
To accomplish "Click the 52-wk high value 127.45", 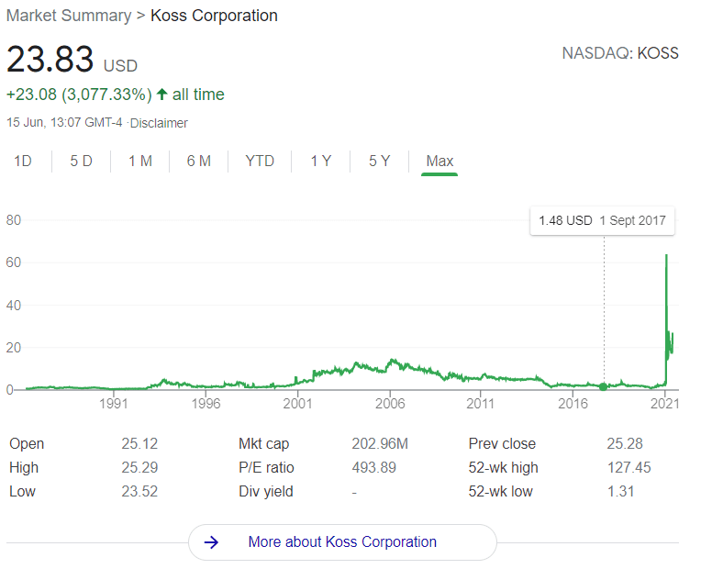I will [628, 467].
